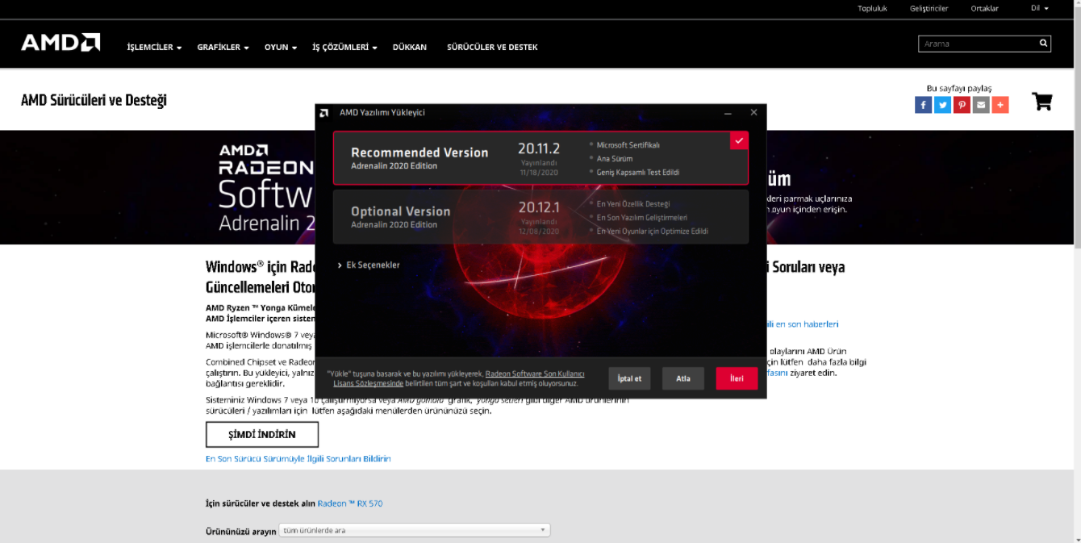The height and width of the screenshot is (543, 1081).
Task: Click AMD icon in installer title bar
Action: tap(323, 113)
